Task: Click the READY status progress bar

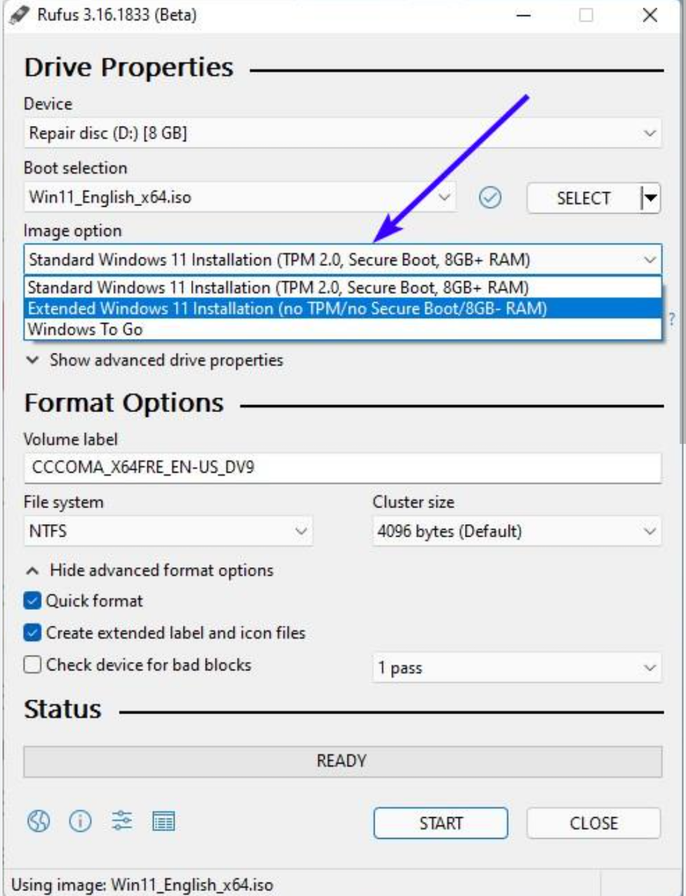Action: pos(342,761)
